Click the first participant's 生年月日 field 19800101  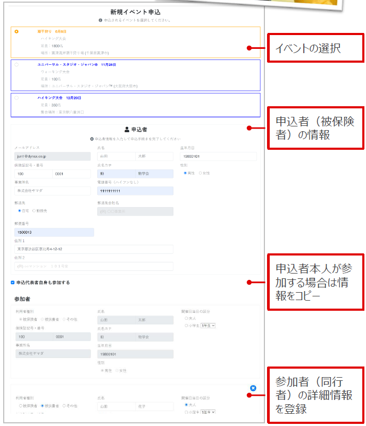(x=135, y=354)
